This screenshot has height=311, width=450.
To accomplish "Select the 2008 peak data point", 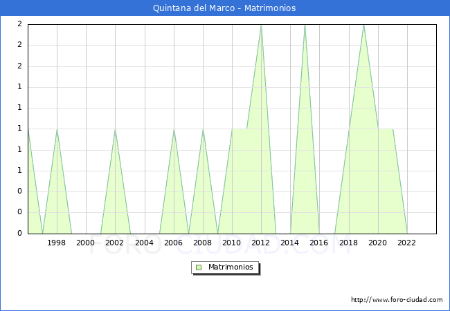I will coord(203,129).
